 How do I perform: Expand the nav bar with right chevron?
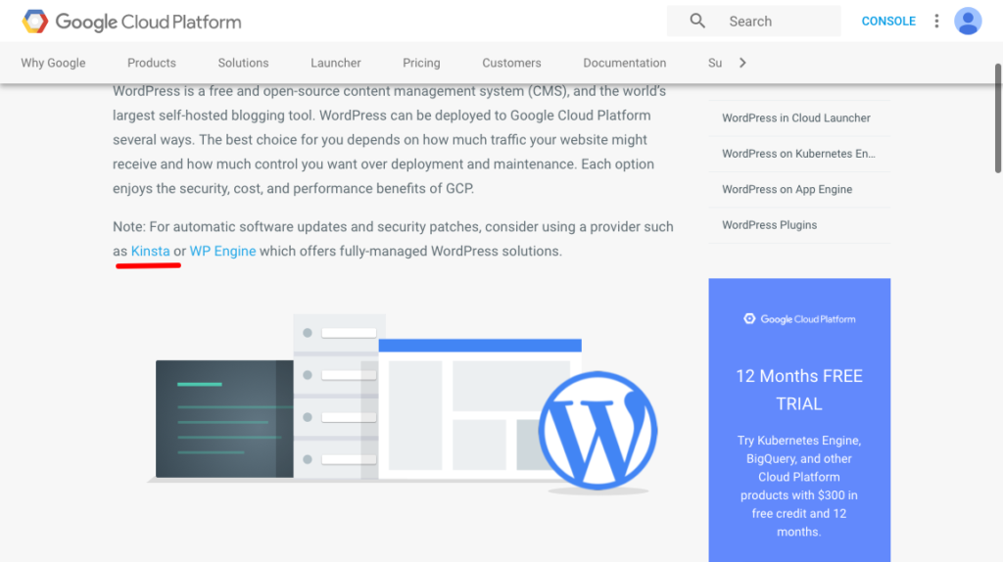coord(742,63)
